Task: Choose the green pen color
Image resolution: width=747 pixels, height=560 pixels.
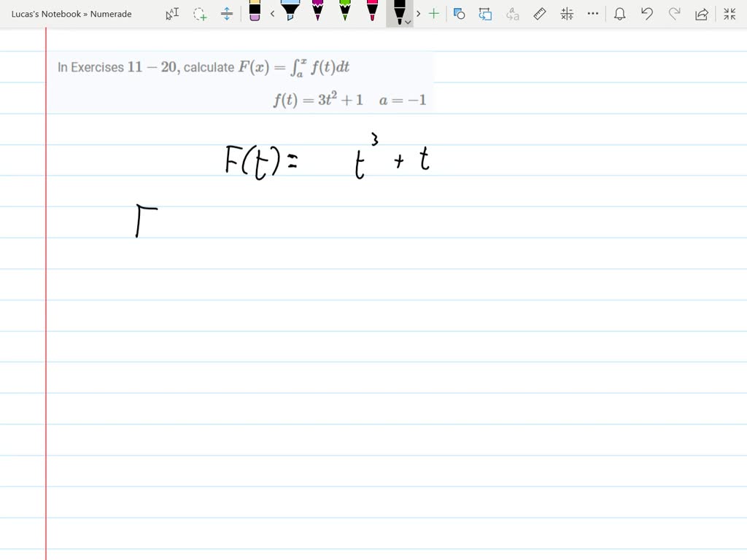Action: point(344,12)
